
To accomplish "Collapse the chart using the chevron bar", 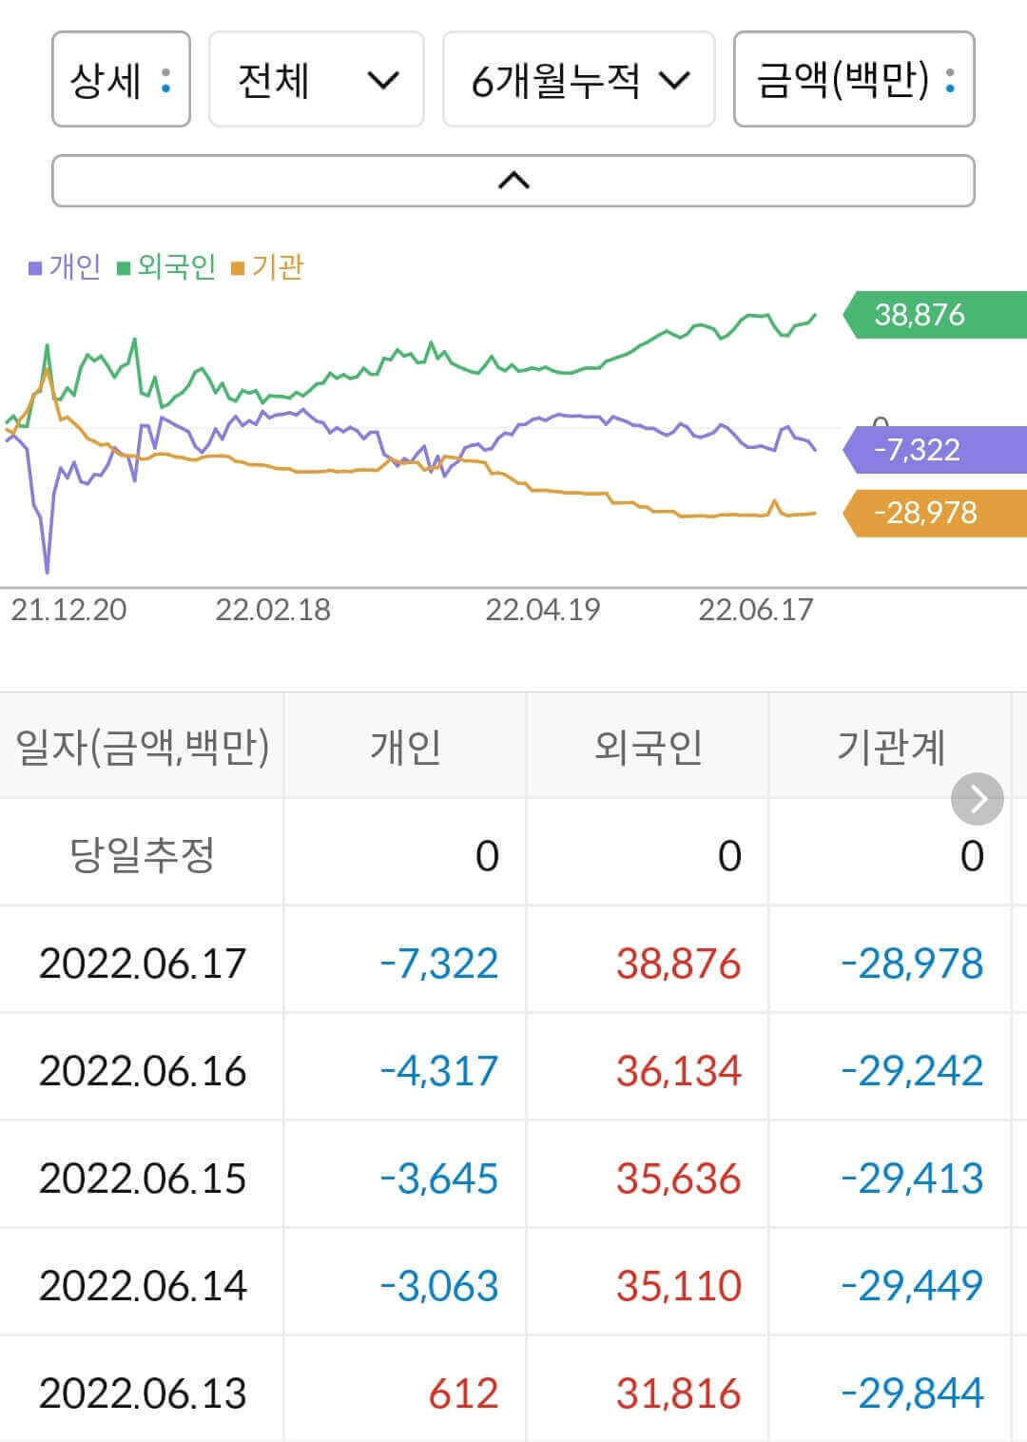I will pos(513,180).
